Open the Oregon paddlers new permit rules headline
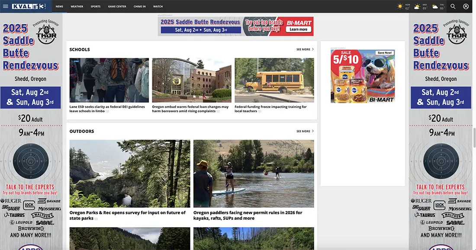The width and height of the screenshot is (476, 250). coord(248,215)
